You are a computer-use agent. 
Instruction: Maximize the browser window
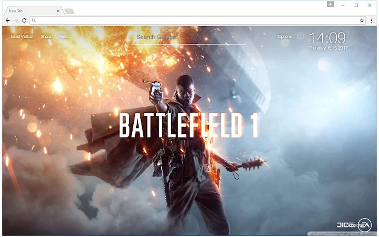coord(356,5)
